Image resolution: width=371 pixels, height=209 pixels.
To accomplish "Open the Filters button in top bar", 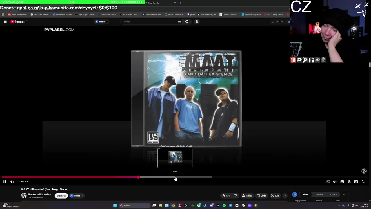I will tap(102, 21).
